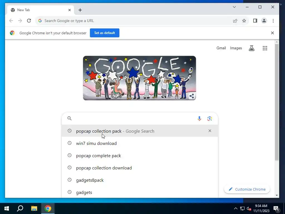Click the Chrome taskbar icon
This screenshot has width=285, height=214.
click(x=48, y=208)
